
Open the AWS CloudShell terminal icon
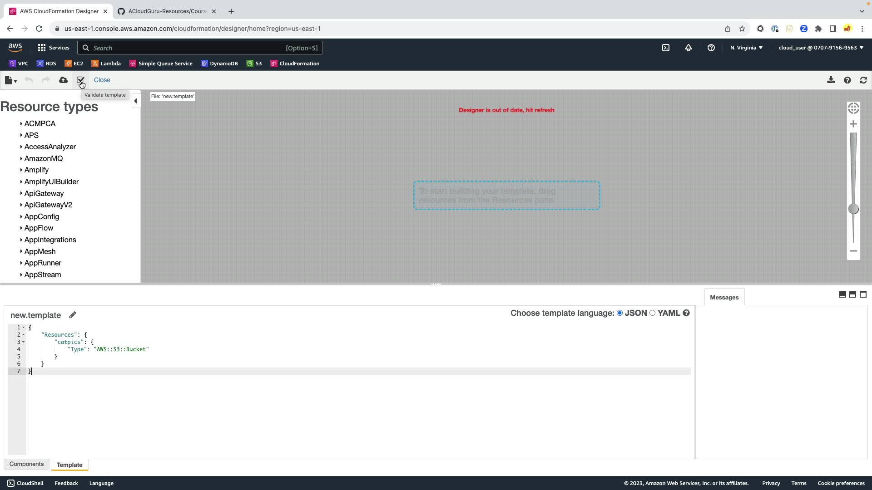[x=666, y=48]
